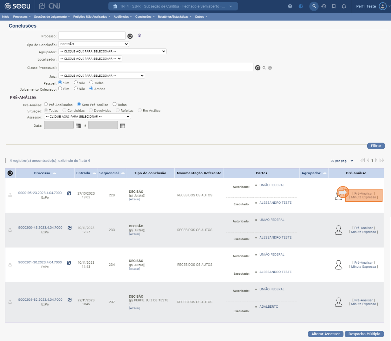The width and height of the screenshot is (391, 341).
Task: Toggle the dark theme icon in header
Action: (x=301, y=6)
